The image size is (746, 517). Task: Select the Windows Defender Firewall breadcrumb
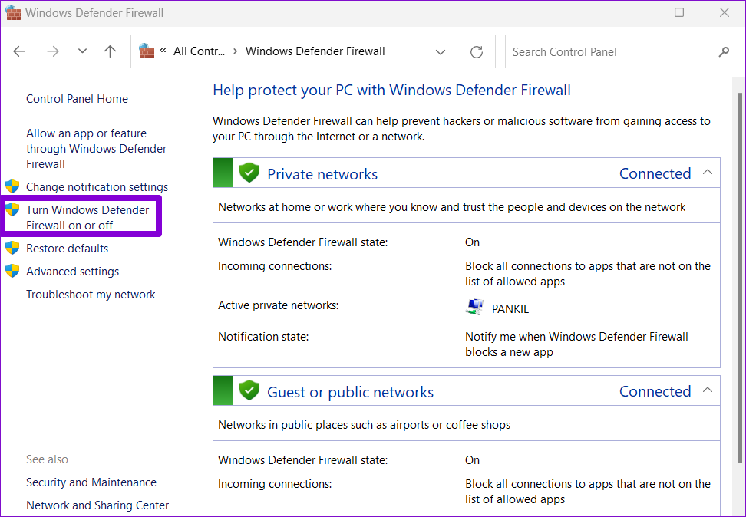pyautogui.click(x=315, y=51)
